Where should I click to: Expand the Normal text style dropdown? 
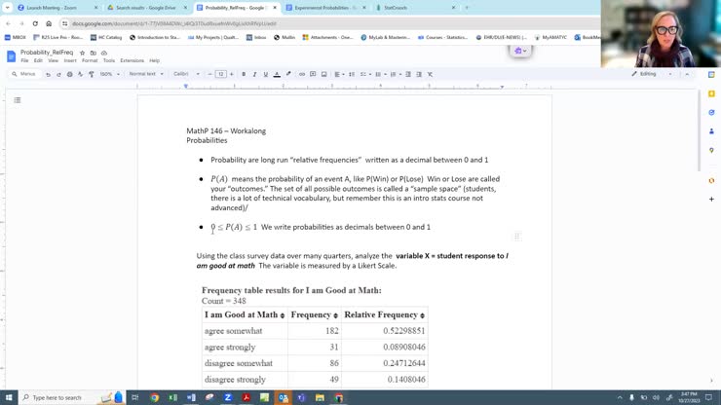(x=146, y=74)
